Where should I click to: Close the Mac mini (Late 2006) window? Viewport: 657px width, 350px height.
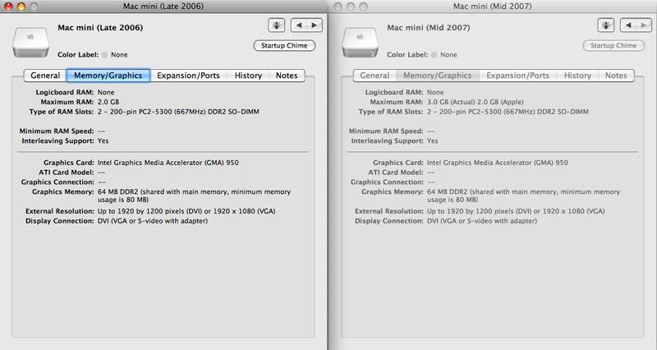coord(8,7)
